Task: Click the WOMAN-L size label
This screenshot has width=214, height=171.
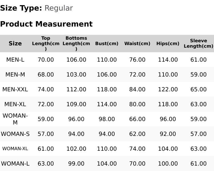Action: [15, 164]
